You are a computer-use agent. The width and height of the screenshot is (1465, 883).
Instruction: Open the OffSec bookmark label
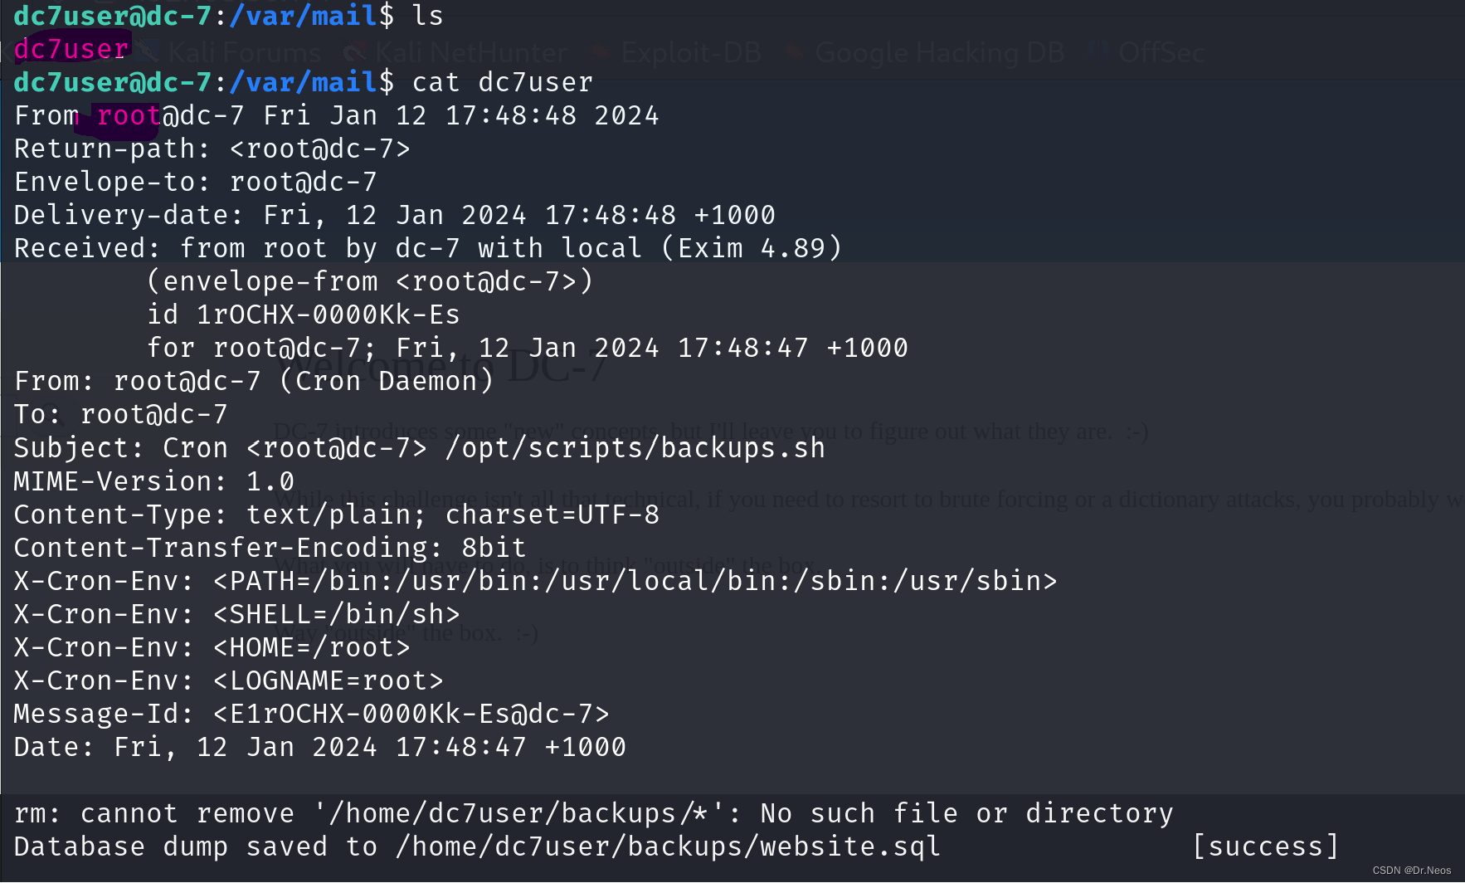click(1161, 52)
